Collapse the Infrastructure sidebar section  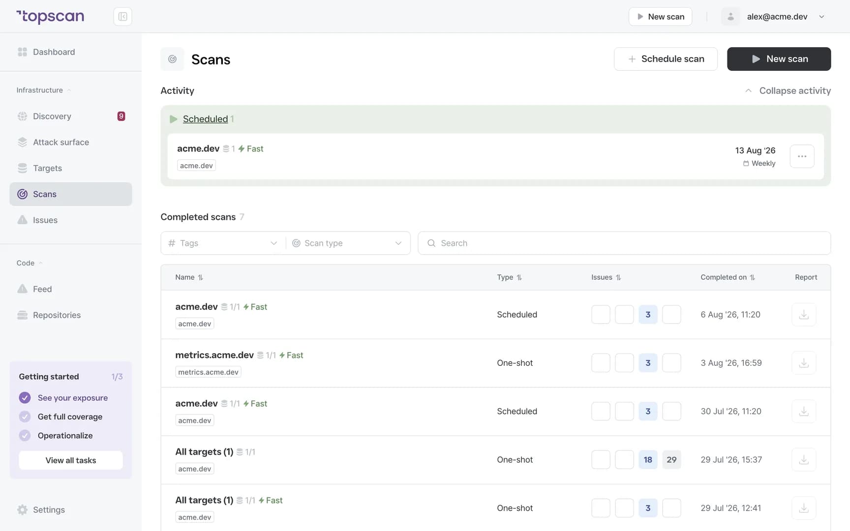point(43,90)
